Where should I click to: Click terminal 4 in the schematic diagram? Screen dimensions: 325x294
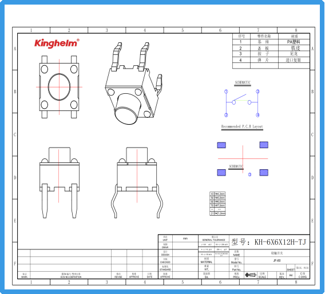pos(258,115)
